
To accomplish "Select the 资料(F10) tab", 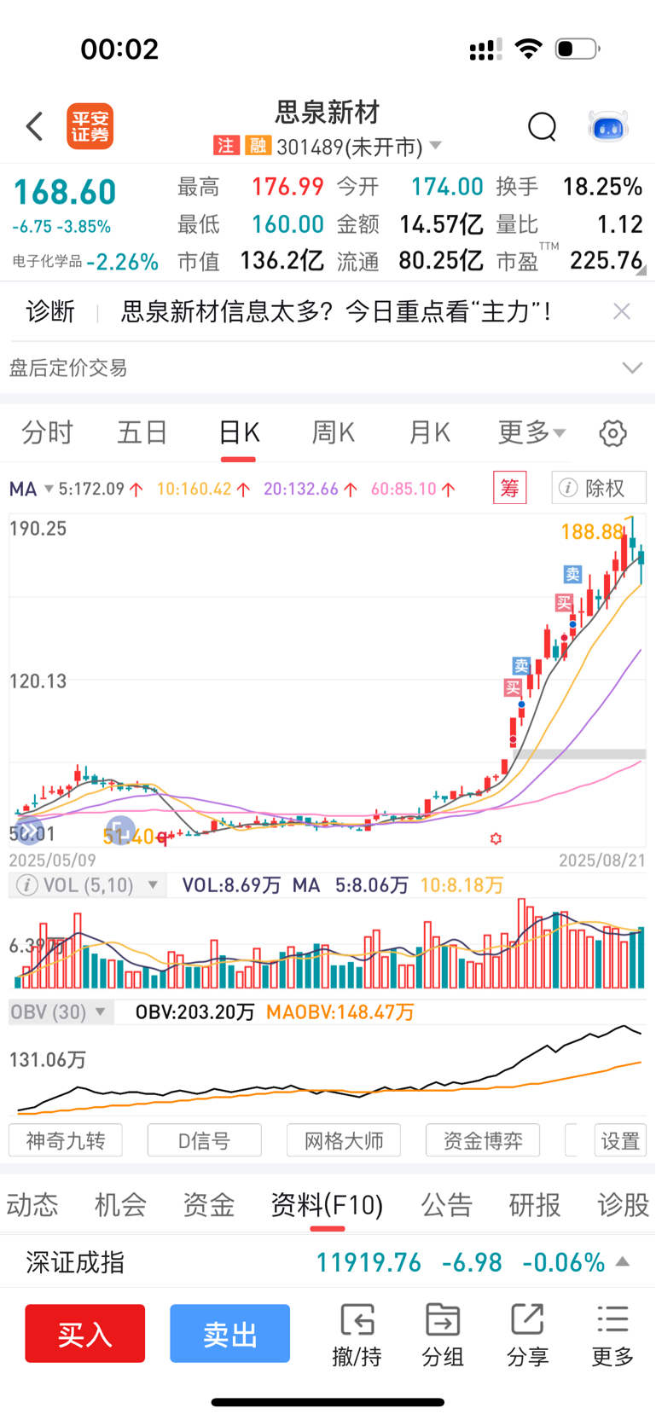I will 327,1205.
